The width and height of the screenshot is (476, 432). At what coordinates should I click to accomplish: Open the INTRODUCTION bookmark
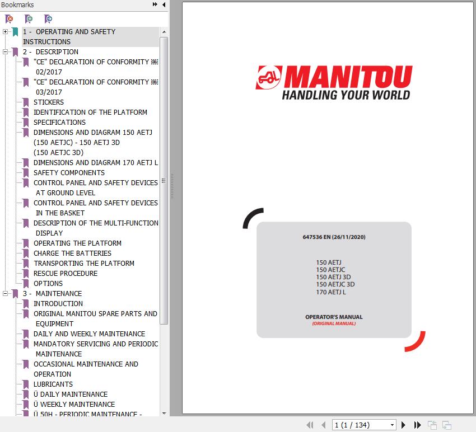[x=58, y=304]
